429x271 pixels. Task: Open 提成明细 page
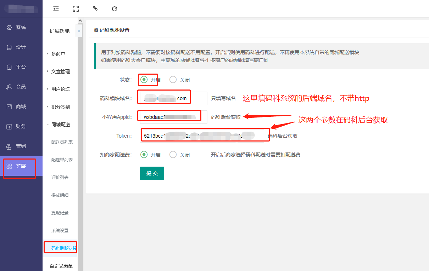tap(60, 195)
